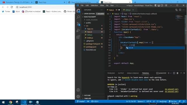Click Go Live in the status bar
This screenshot has width=187, height=105.
coord(172,101)
